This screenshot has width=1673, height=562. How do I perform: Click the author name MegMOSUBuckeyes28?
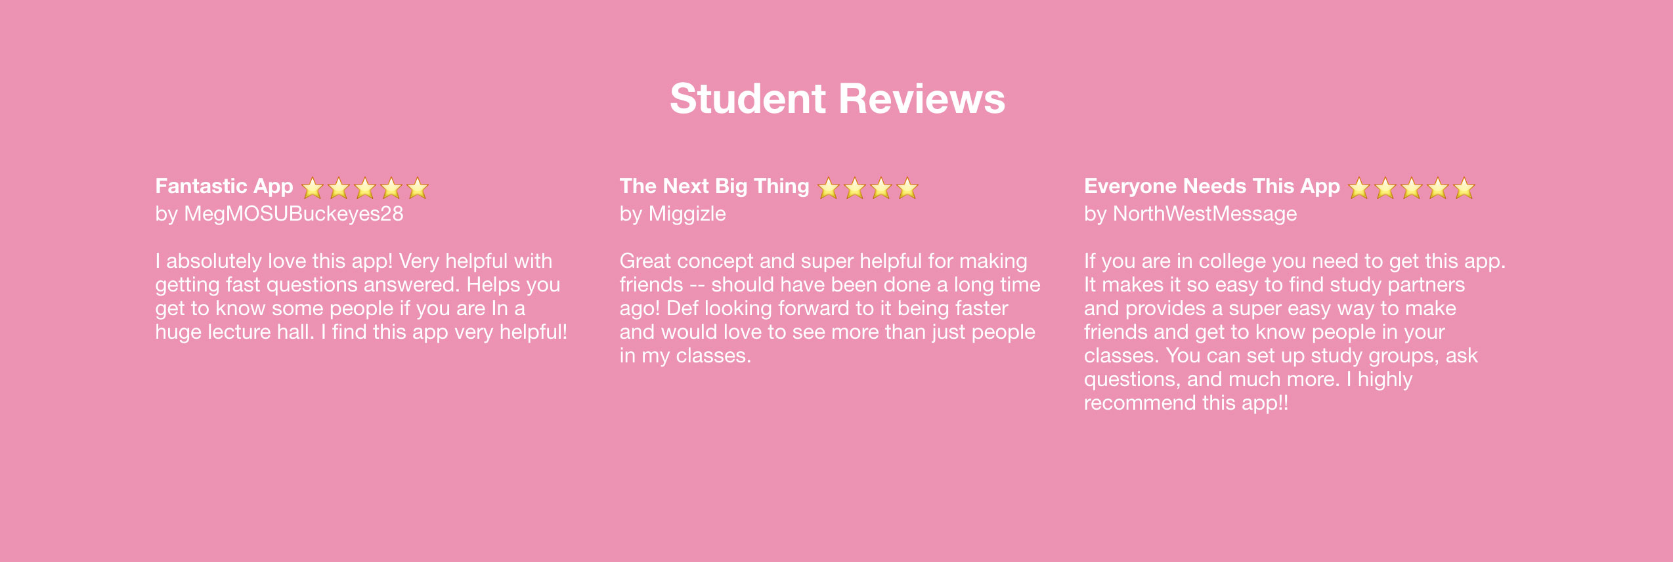pyautogui.click(x=293, y=214)
